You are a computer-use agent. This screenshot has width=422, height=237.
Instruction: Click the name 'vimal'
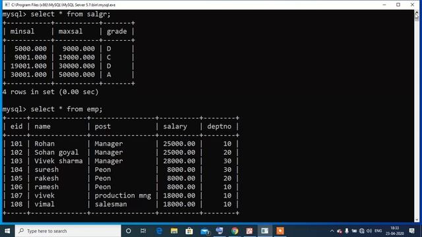[x=44, y=204]
